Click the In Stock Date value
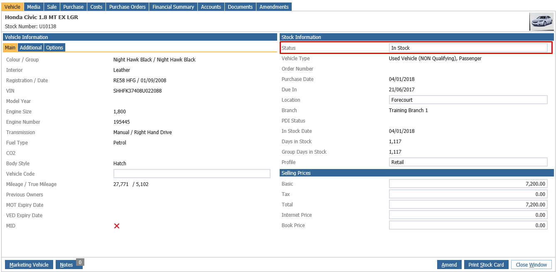The width and height of the screenshot is (556, 272). [402, 131]
